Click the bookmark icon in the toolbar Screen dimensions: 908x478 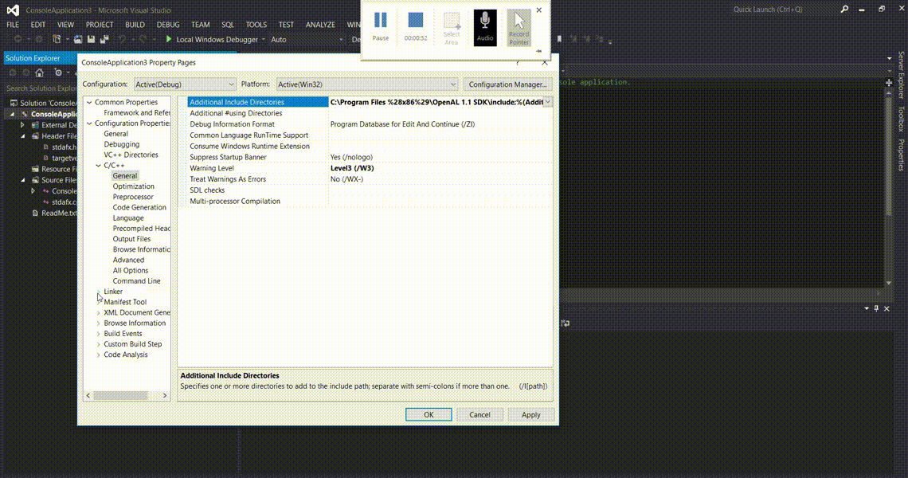559,39
